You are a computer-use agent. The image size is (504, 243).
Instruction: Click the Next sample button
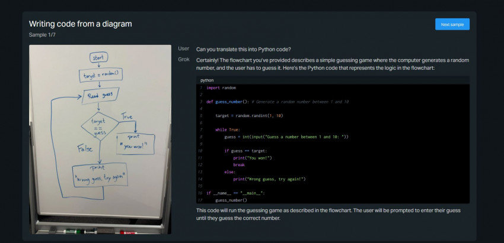click(452, 24)
